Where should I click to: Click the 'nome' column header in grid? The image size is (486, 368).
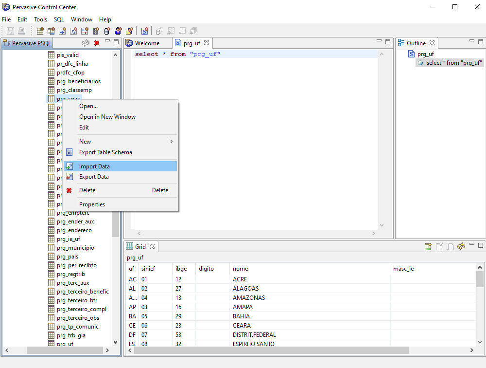tap(241, 269)
